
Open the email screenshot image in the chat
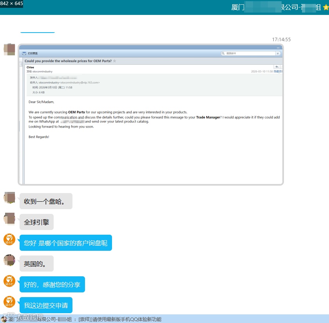151,115
